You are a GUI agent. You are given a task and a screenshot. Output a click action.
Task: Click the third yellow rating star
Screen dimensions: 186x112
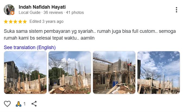coord(15,22)
